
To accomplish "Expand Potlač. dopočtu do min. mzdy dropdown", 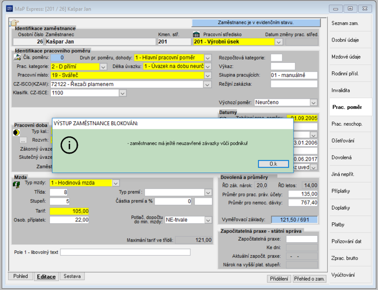I will tap(208, 220).
